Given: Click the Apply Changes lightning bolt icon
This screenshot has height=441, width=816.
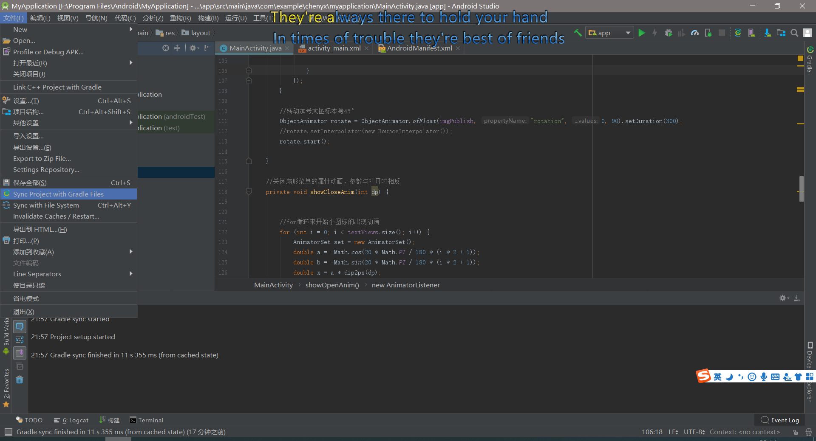Looking at the screenshot, I should tap(655, 33).
